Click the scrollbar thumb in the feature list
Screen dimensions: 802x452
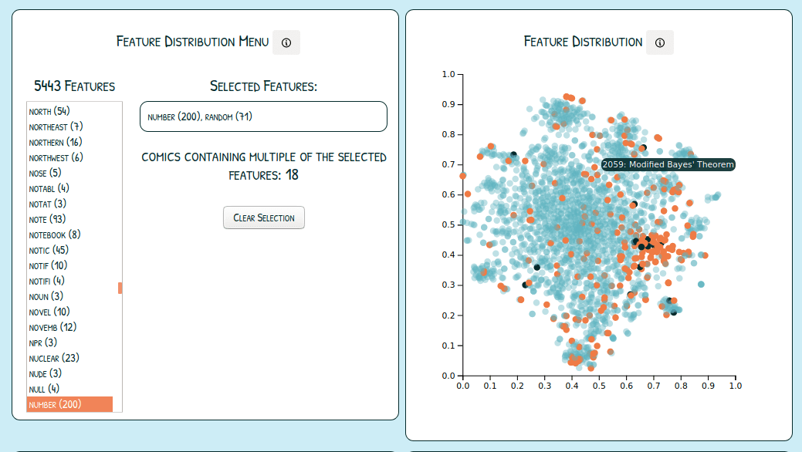[119, 288]
